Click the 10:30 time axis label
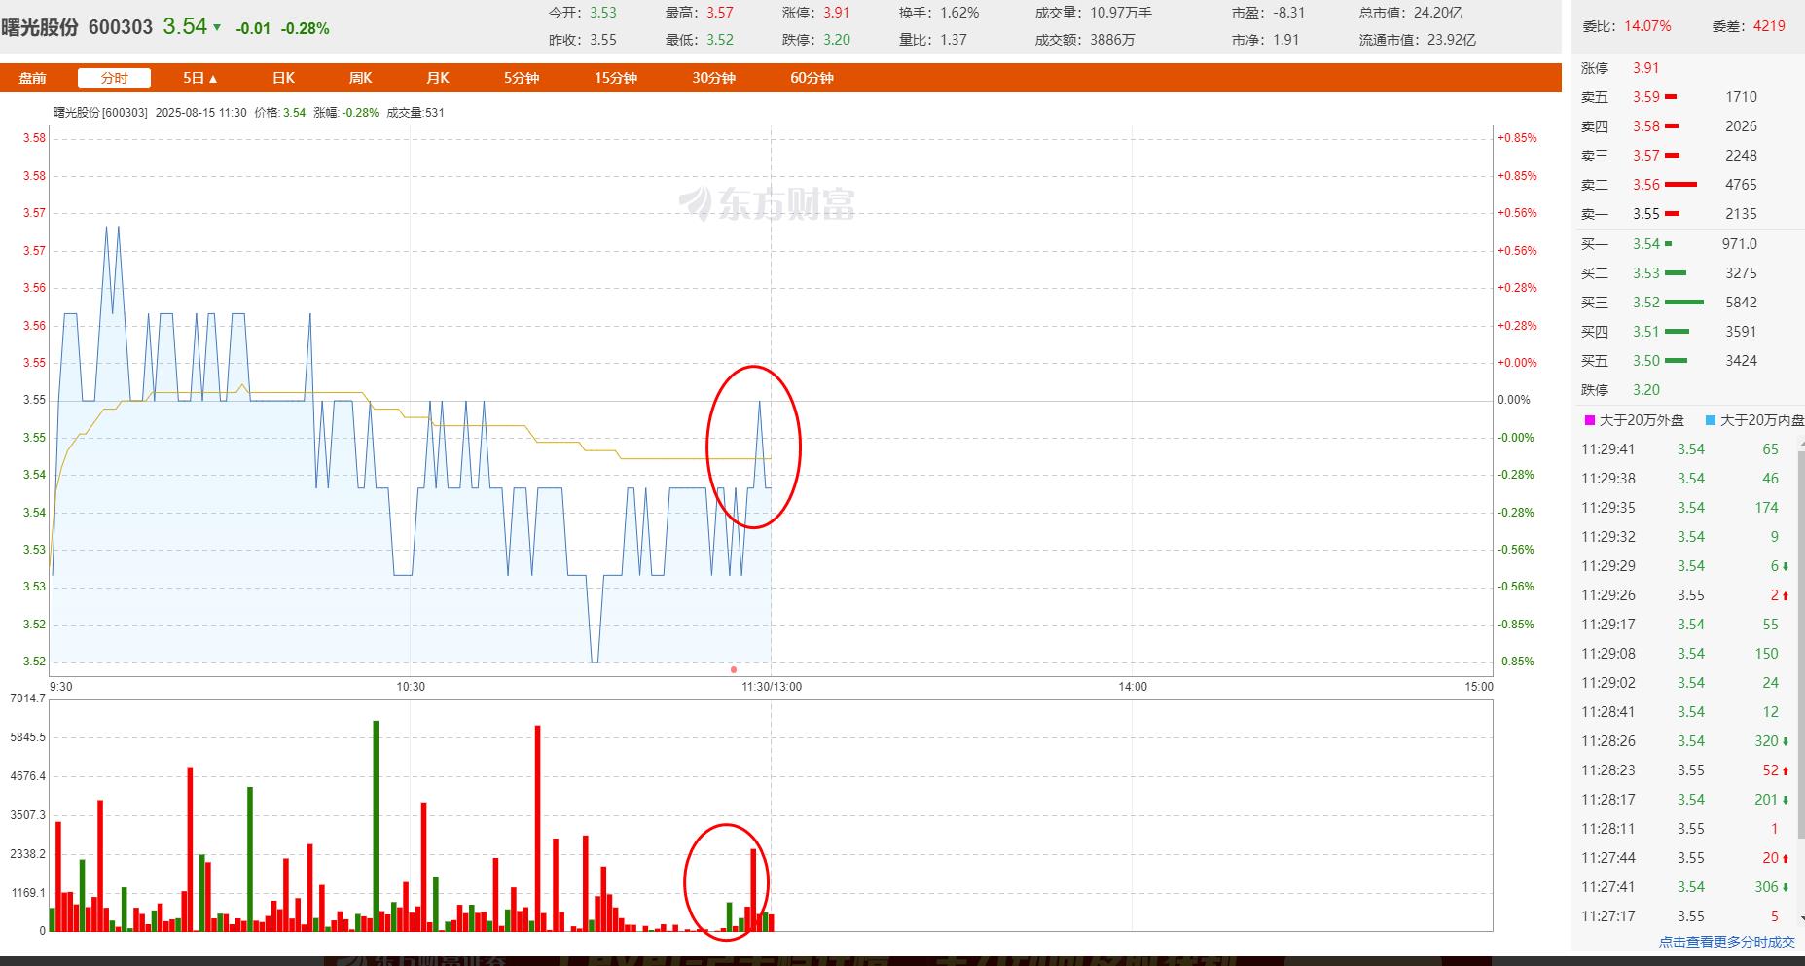The height and width of the screenshot is (966, 1805). [x=411, y=687]
